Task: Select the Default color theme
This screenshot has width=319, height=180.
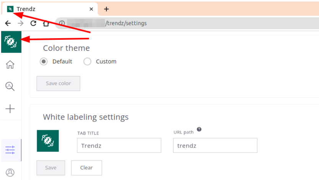Action: pyautogui.click(x=44, y=62)
